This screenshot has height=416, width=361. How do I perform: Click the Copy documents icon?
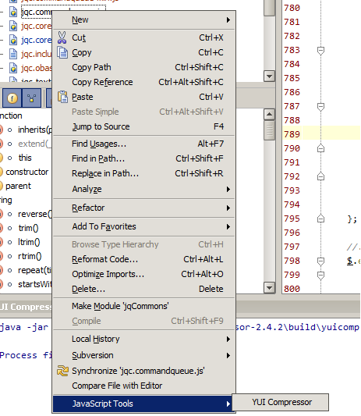point(62,52)
